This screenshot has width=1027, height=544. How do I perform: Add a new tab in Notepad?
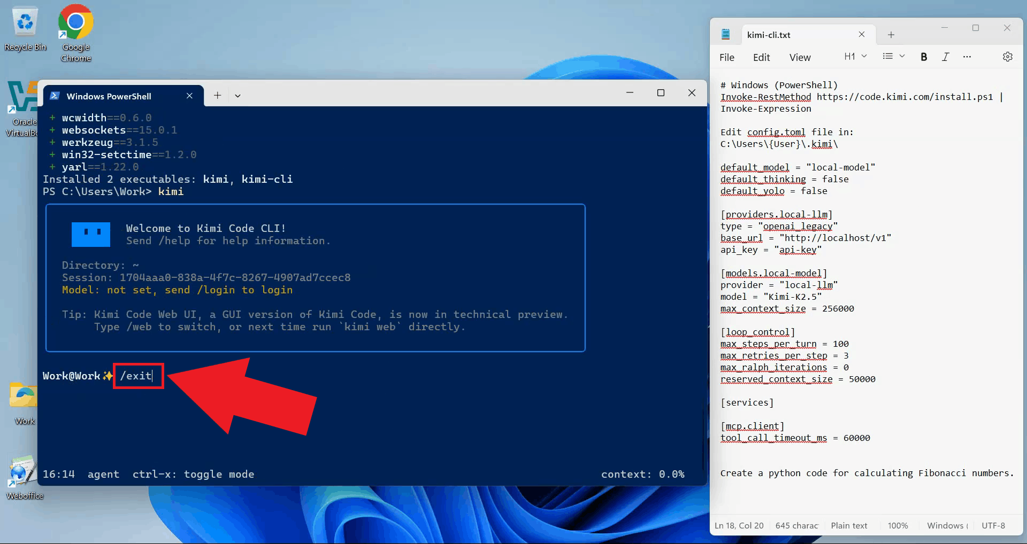pos(891,35)
